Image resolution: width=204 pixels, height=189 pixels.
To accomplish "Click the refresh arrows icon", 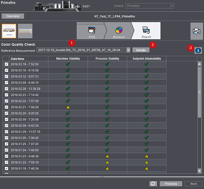I will [x=153, y=184].
